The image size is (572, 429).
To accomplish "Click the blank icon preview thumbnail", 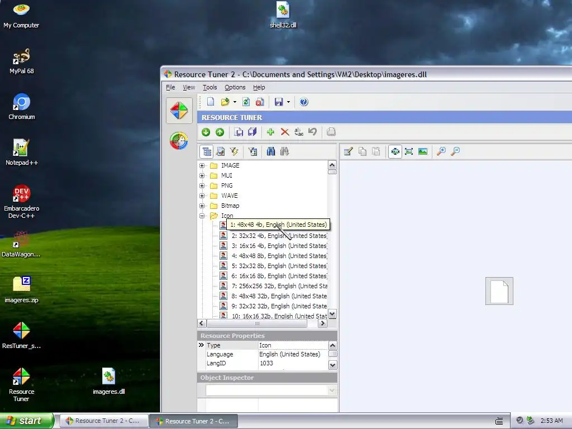I will pos(499,291).
